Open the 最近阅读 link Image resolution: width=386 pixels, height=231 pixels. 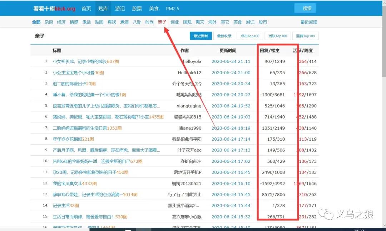click(309, 22)
